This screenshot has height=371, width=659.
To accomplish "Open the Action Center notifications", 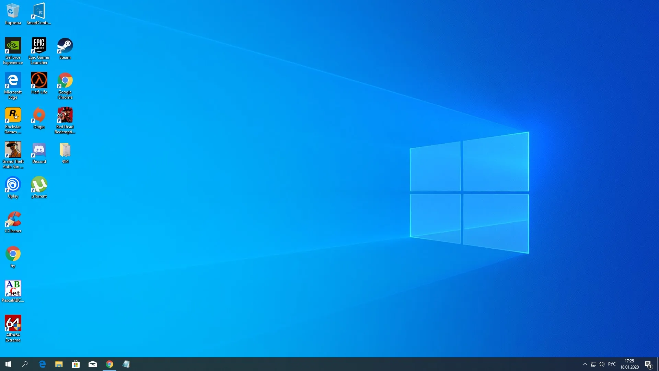I will tap(648, 364).
